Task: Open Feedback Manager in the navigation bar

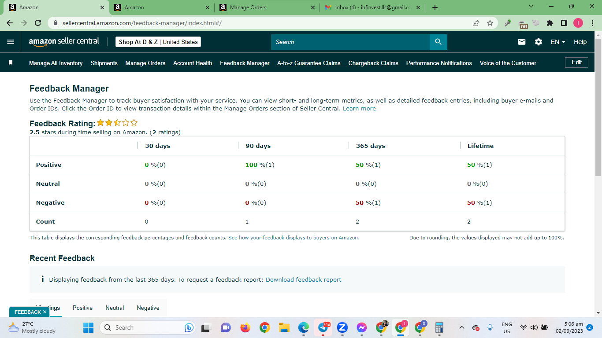Action: (245, 63)
